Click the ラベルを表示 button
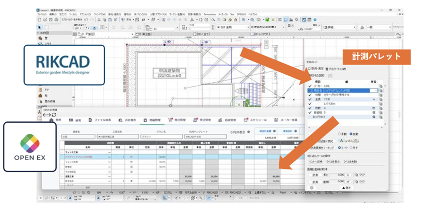The image size is (423, 208). tap(332, 162)
